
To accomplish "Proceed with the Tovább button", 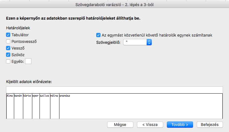I will coord(180,124).
